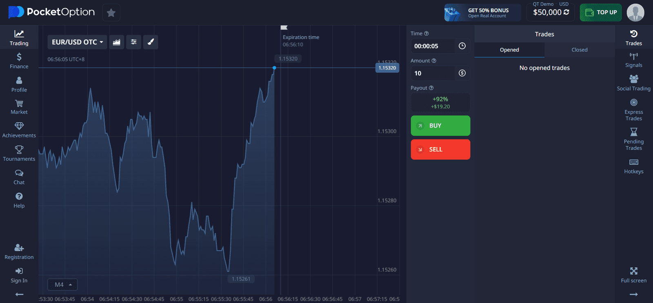Open Social Trading panel

[633, 83]
